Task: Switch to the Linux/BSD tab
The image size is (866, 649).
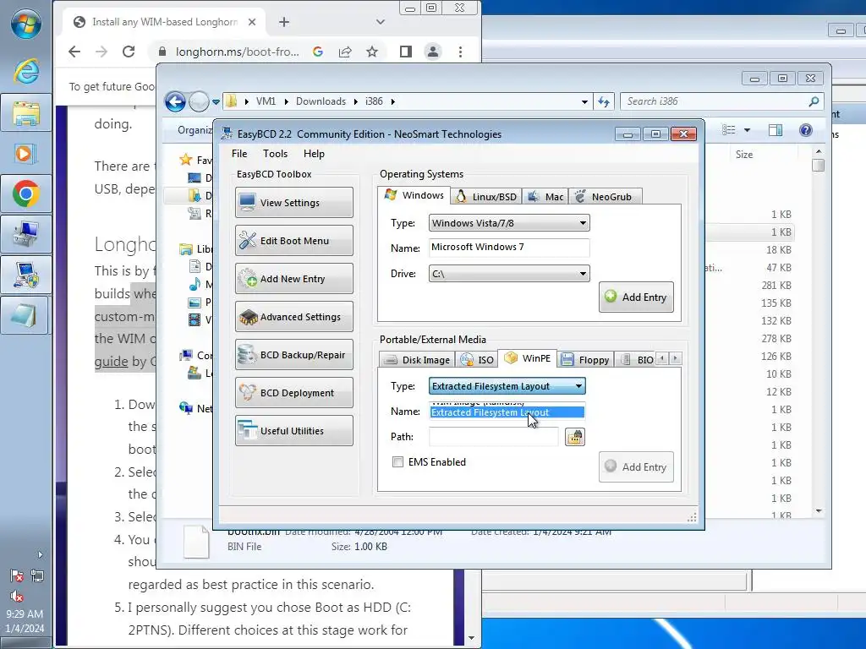Action: pos(486,196)
